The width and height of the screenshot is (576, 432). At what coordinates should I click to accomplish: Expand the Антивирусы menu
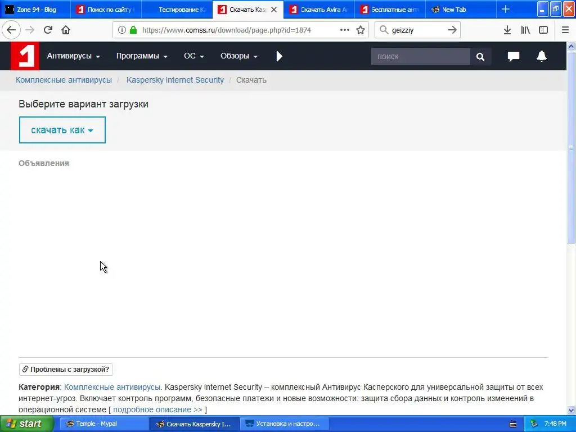click(x=74, y=56)
